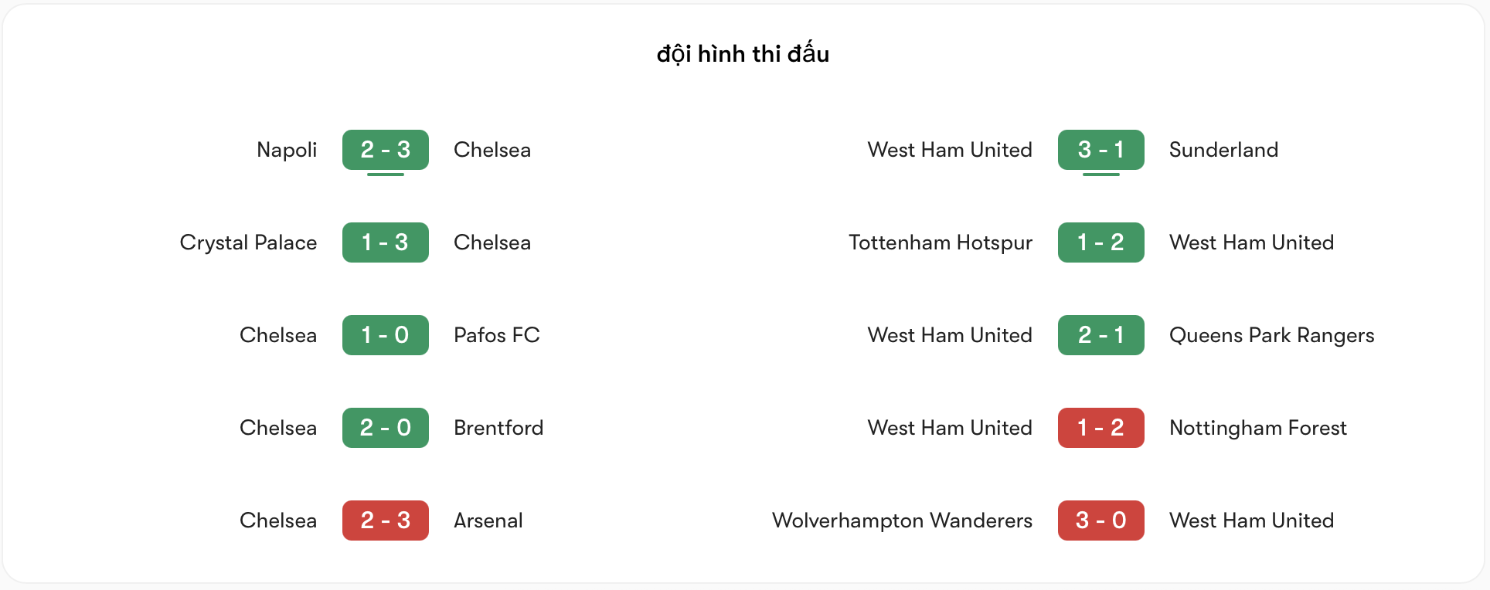1490x590 pixels.
Task: Open the Wolverhampton 3-0 West Ham result
Action: pos(1101,520)
